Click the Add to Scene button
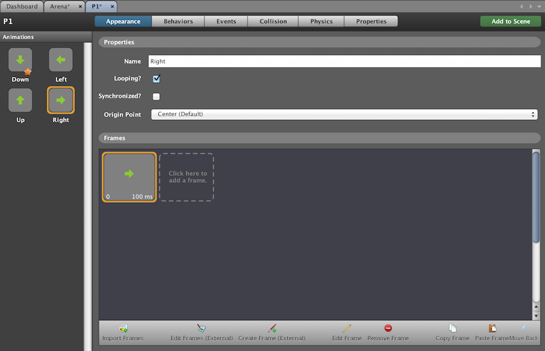The height and width of the screenshot is (351, 545). pyautogui.click(x=510, y=21)
